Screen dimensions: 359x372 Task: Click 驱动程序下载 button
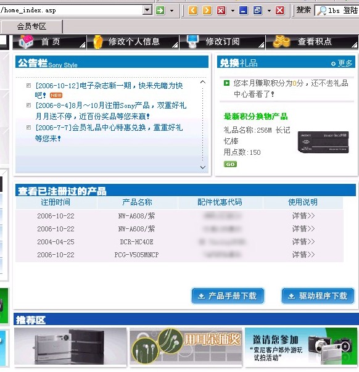coord(318,296)
